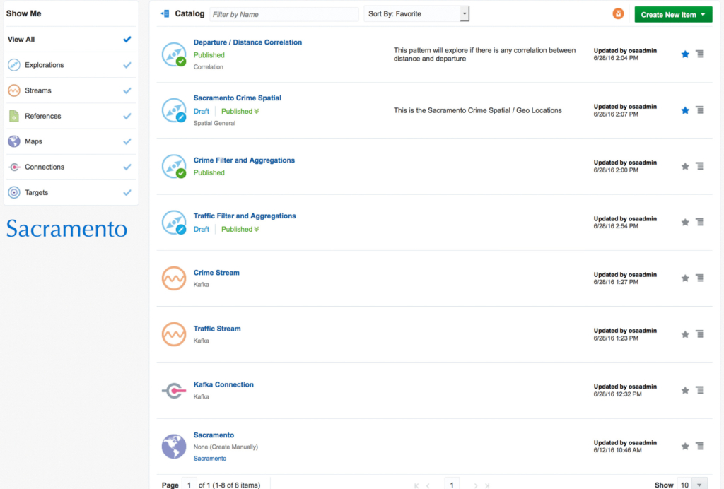
Task: Filter catalog by Explorations
Action: (x=71, y=65)
